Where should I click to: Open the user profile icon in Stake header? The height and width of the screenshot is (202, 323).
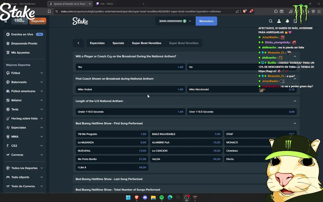coord(279,21)
